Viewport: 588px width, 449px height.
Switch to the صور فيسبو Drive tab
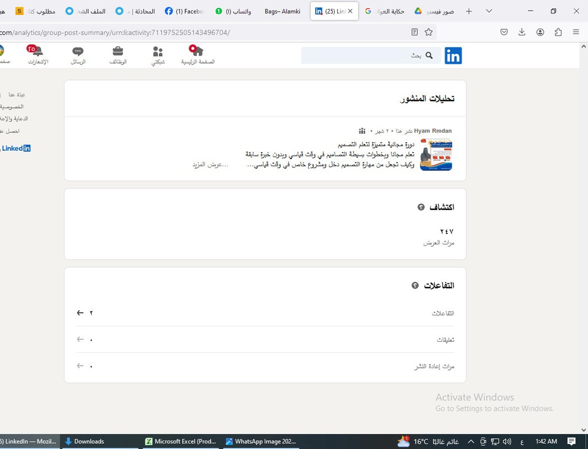[x=434, y=11]
